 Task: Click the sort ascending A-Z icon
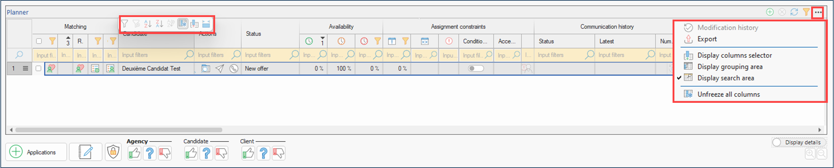pos(148,24)
